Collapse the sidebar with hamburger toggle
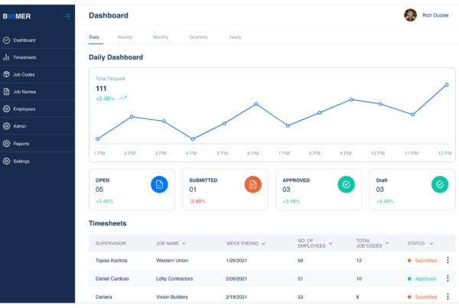Image resolution: width=459 pixels, height=308 pixels. click(67, 16)
